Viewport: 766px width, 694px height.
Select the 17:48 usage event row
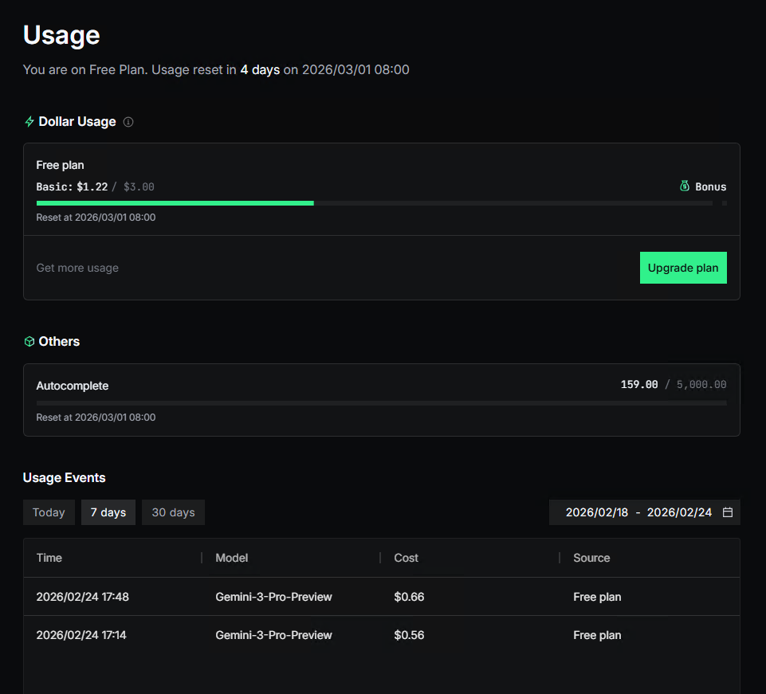pyautogui.click(x=381, y=597)
